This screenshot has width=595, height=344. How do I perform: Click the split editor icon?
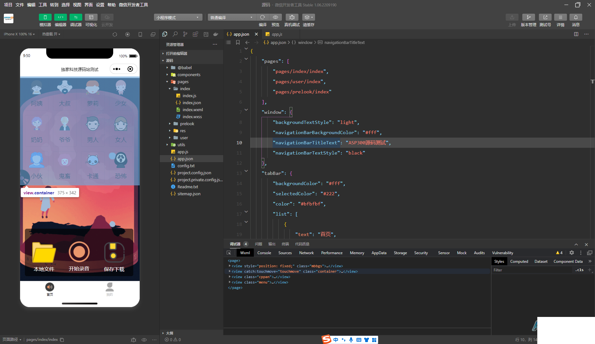(576, 34)
